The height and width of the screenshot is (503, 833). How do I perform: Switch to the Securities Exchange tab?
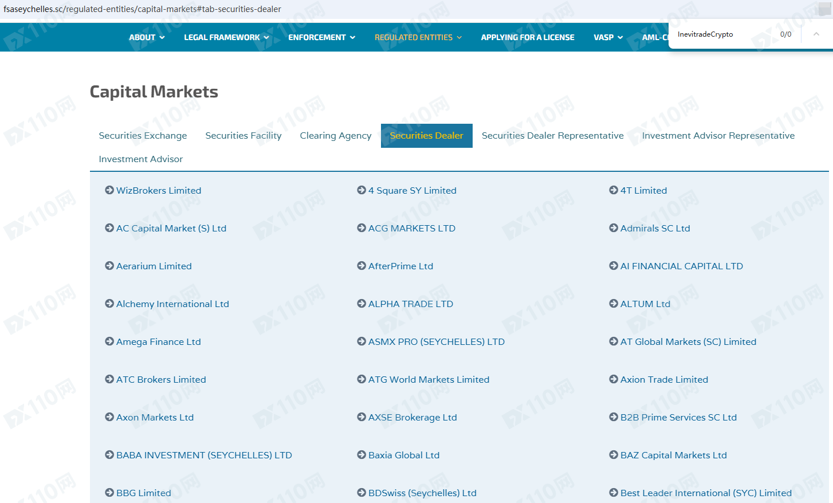click(143, 136)
